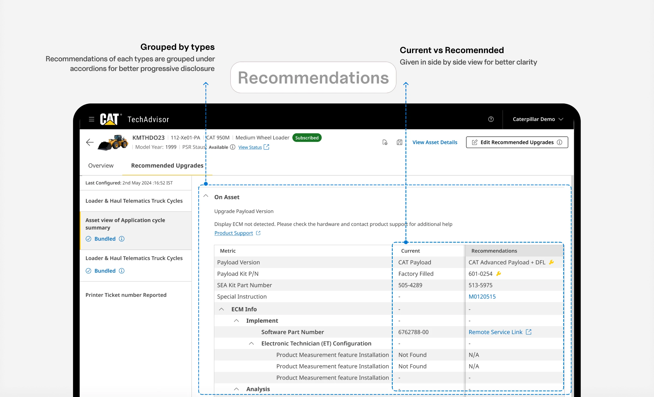Click the vertical scrollbar on right edge
This screenshot has height=397, width=654.
572,286
